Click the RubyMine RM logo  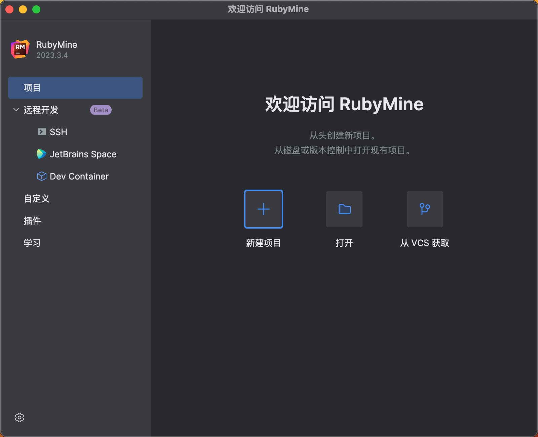point(20,49)
